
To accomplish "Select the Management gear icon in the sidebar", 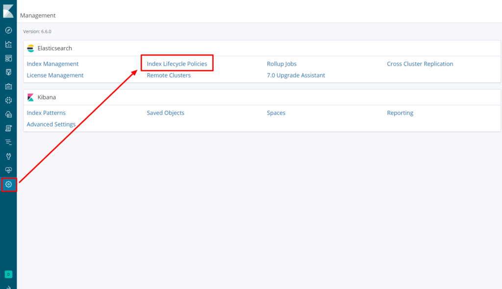I will tap(9, 184).
